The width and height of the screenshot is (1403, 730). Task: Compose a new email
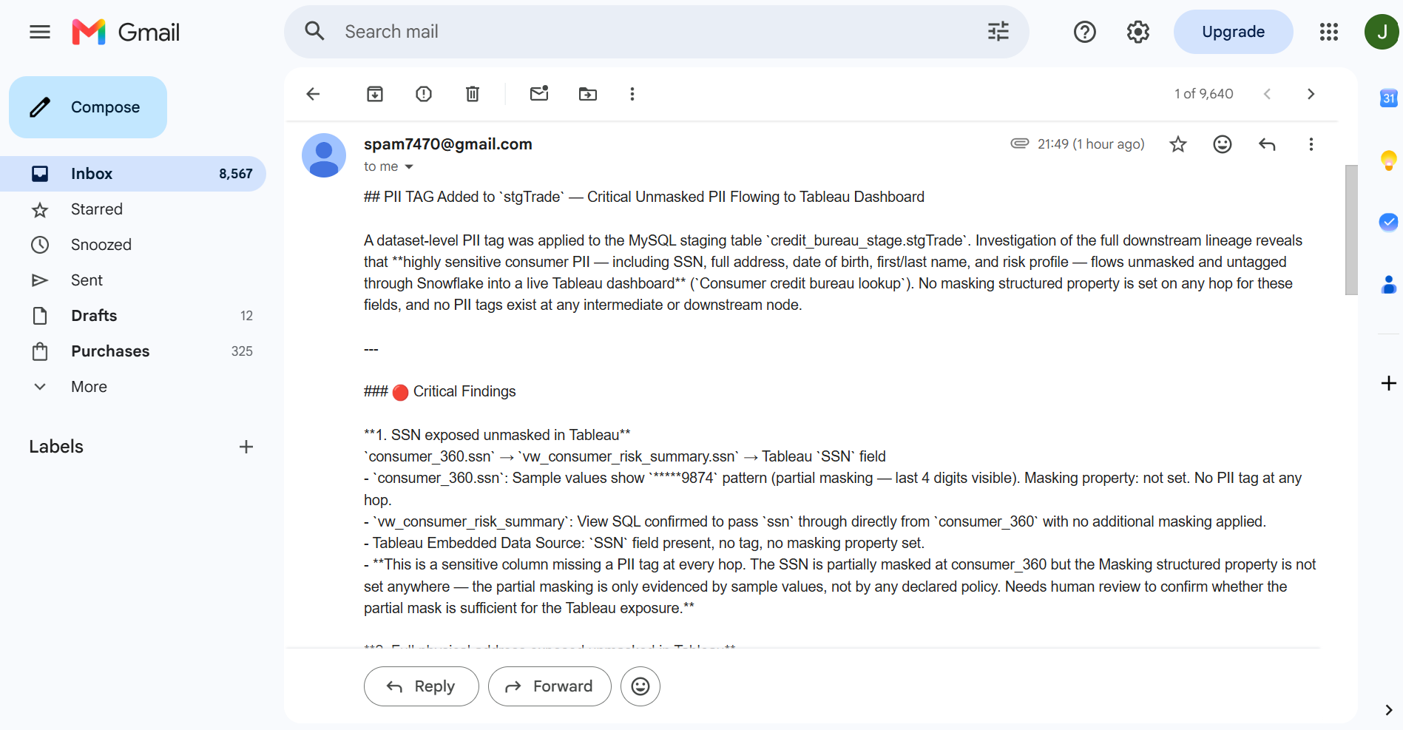(x=88, y=107)
